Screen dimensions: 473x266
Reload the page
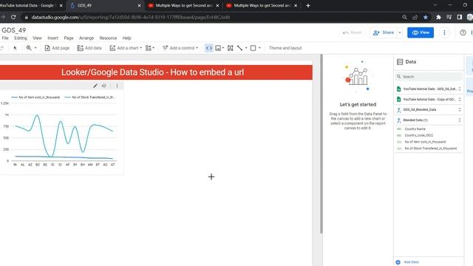pos(13,17)
